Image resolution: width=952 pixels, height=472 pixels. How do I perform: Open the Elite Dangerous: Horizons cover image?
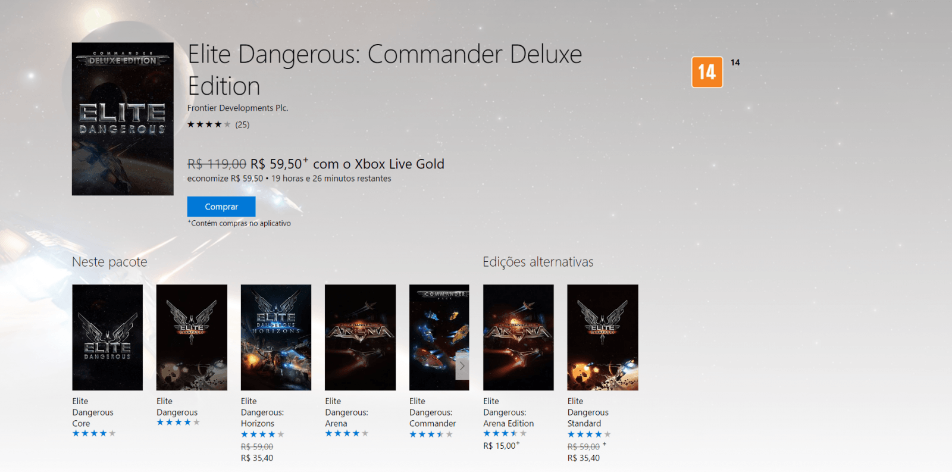click(276, 337)
